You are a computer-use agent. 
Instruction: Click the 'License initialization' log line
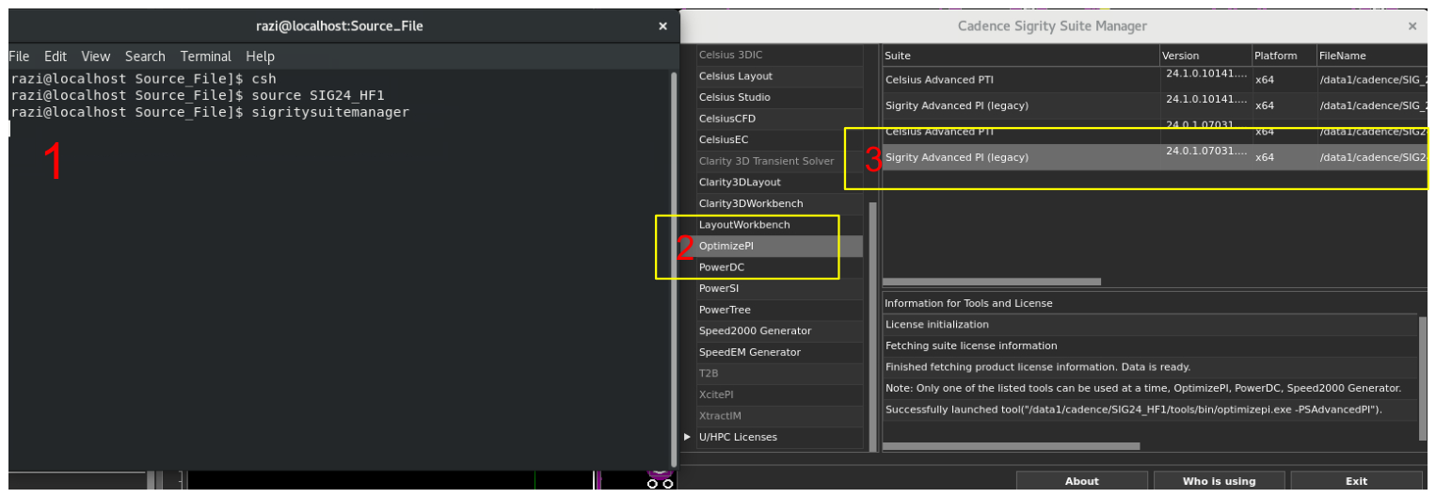[x=1150, y=325]
